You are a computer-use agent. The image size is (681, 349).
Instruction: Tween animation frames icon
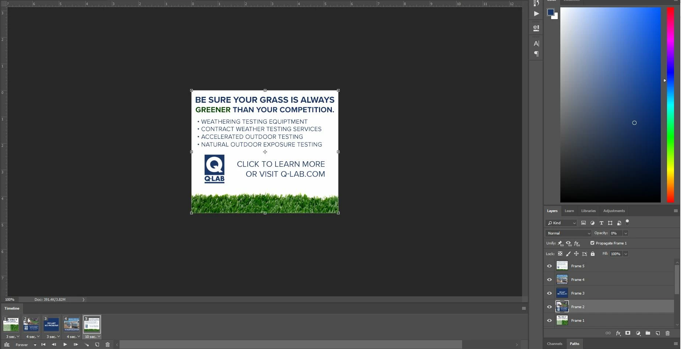(x=86, y=345)
